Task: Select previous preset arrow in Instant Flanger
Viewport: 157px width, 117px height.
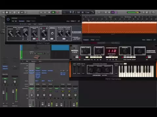Action: [x=13, y=21]
